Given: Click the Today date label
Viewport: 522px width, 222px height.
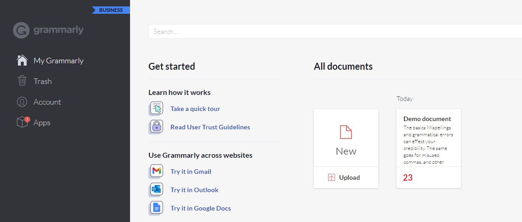Looking at the screenshot, I should click(404, 99).
